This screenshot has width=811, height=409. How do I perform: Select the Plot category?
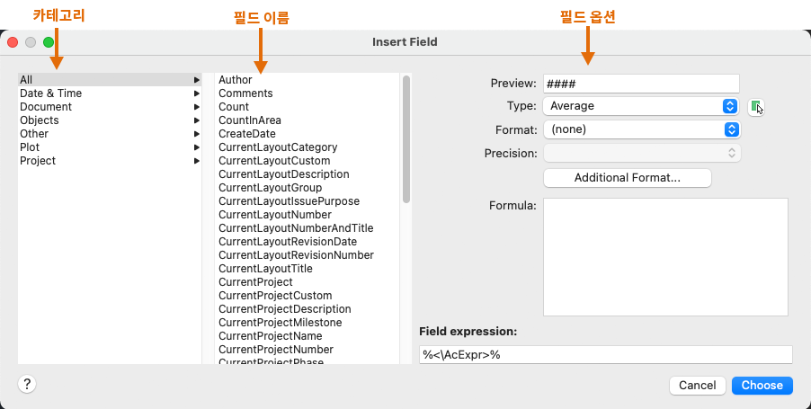coord(30,147)
